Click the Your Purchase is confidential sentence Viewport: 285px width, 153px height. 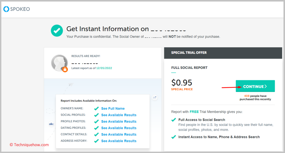[143, 37]
